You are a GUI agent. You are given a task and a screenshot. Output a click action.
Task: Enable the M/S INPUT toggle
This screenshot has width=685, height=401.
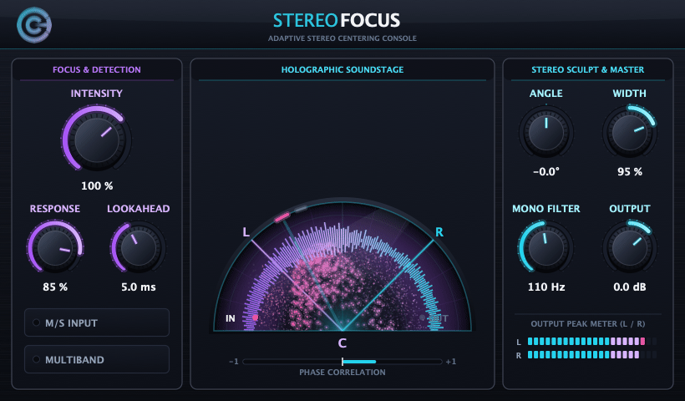click(97, 322)
